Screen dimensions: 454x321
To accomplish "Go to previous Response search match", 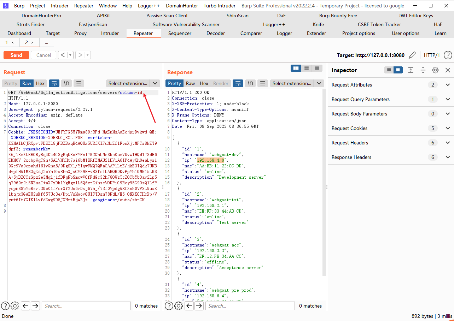I will click(190, 306).
